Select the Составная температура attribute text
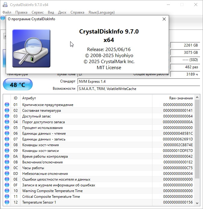This screenshot has height=209, width=203. pos(42,111)
